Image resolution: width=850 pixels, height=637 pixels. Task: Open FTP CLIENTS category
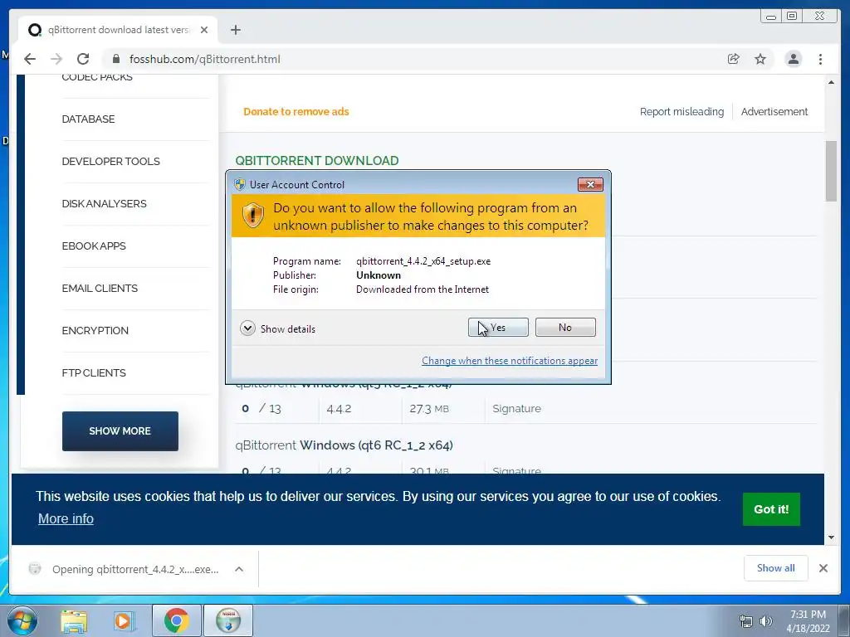[94, 372]
